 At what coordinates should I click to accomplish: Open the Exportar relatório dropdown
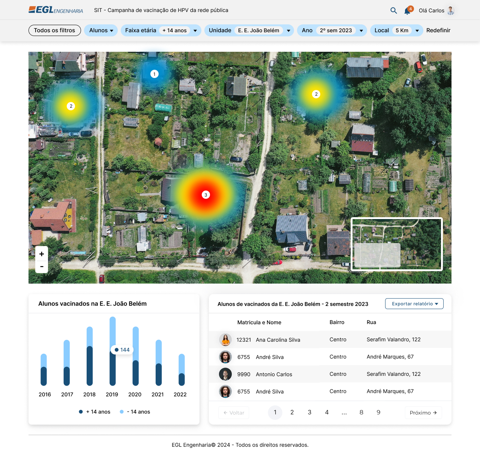(x=414, y=304)
